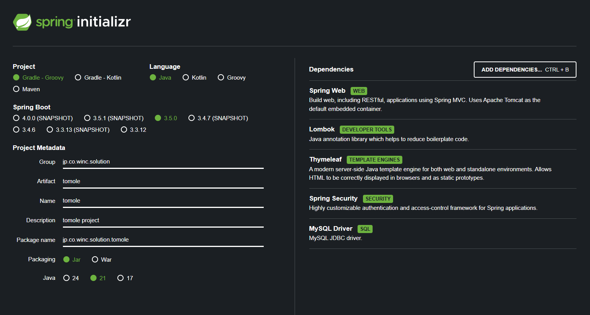Select Gradle - Kotlin project type
This screenshot has width=590, height=315.
[x=78, y=78]
